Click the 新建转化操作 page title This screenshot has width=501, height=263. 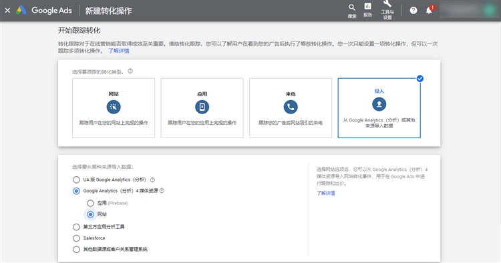pyautogui.click(x=108, y=11)
